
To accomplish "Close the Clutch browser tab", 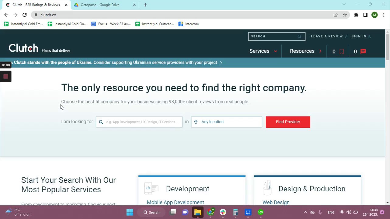I will pyautogui.click(x=66, y=5).
